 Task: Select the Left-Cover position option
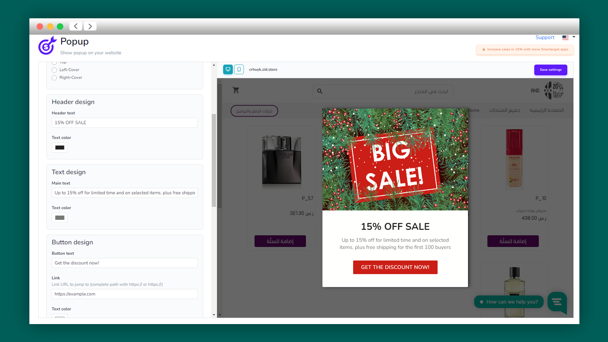click(54, 70)
